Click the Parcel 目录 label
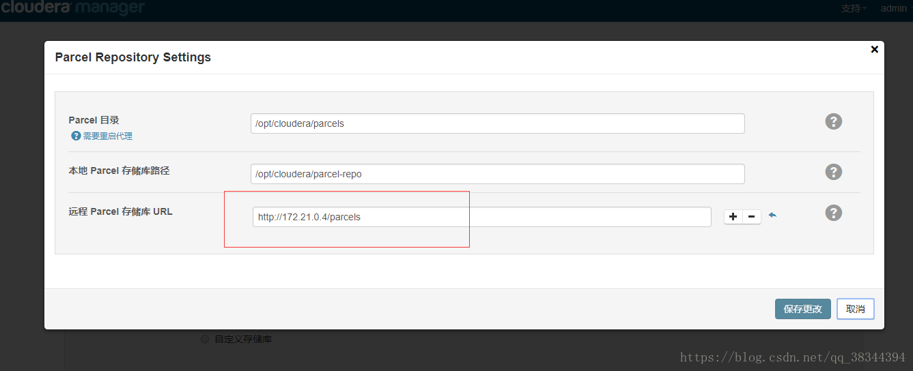Image resolution: width=913 pixels, height=371 pixels. point(94,120)
